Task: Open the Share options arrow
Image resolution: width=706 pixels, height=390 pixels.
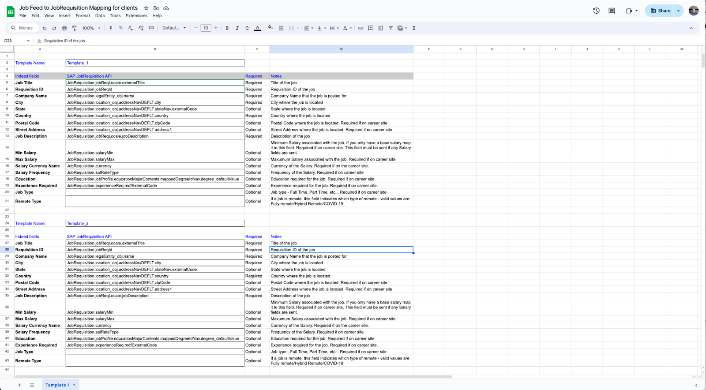Action: (679, 11)
